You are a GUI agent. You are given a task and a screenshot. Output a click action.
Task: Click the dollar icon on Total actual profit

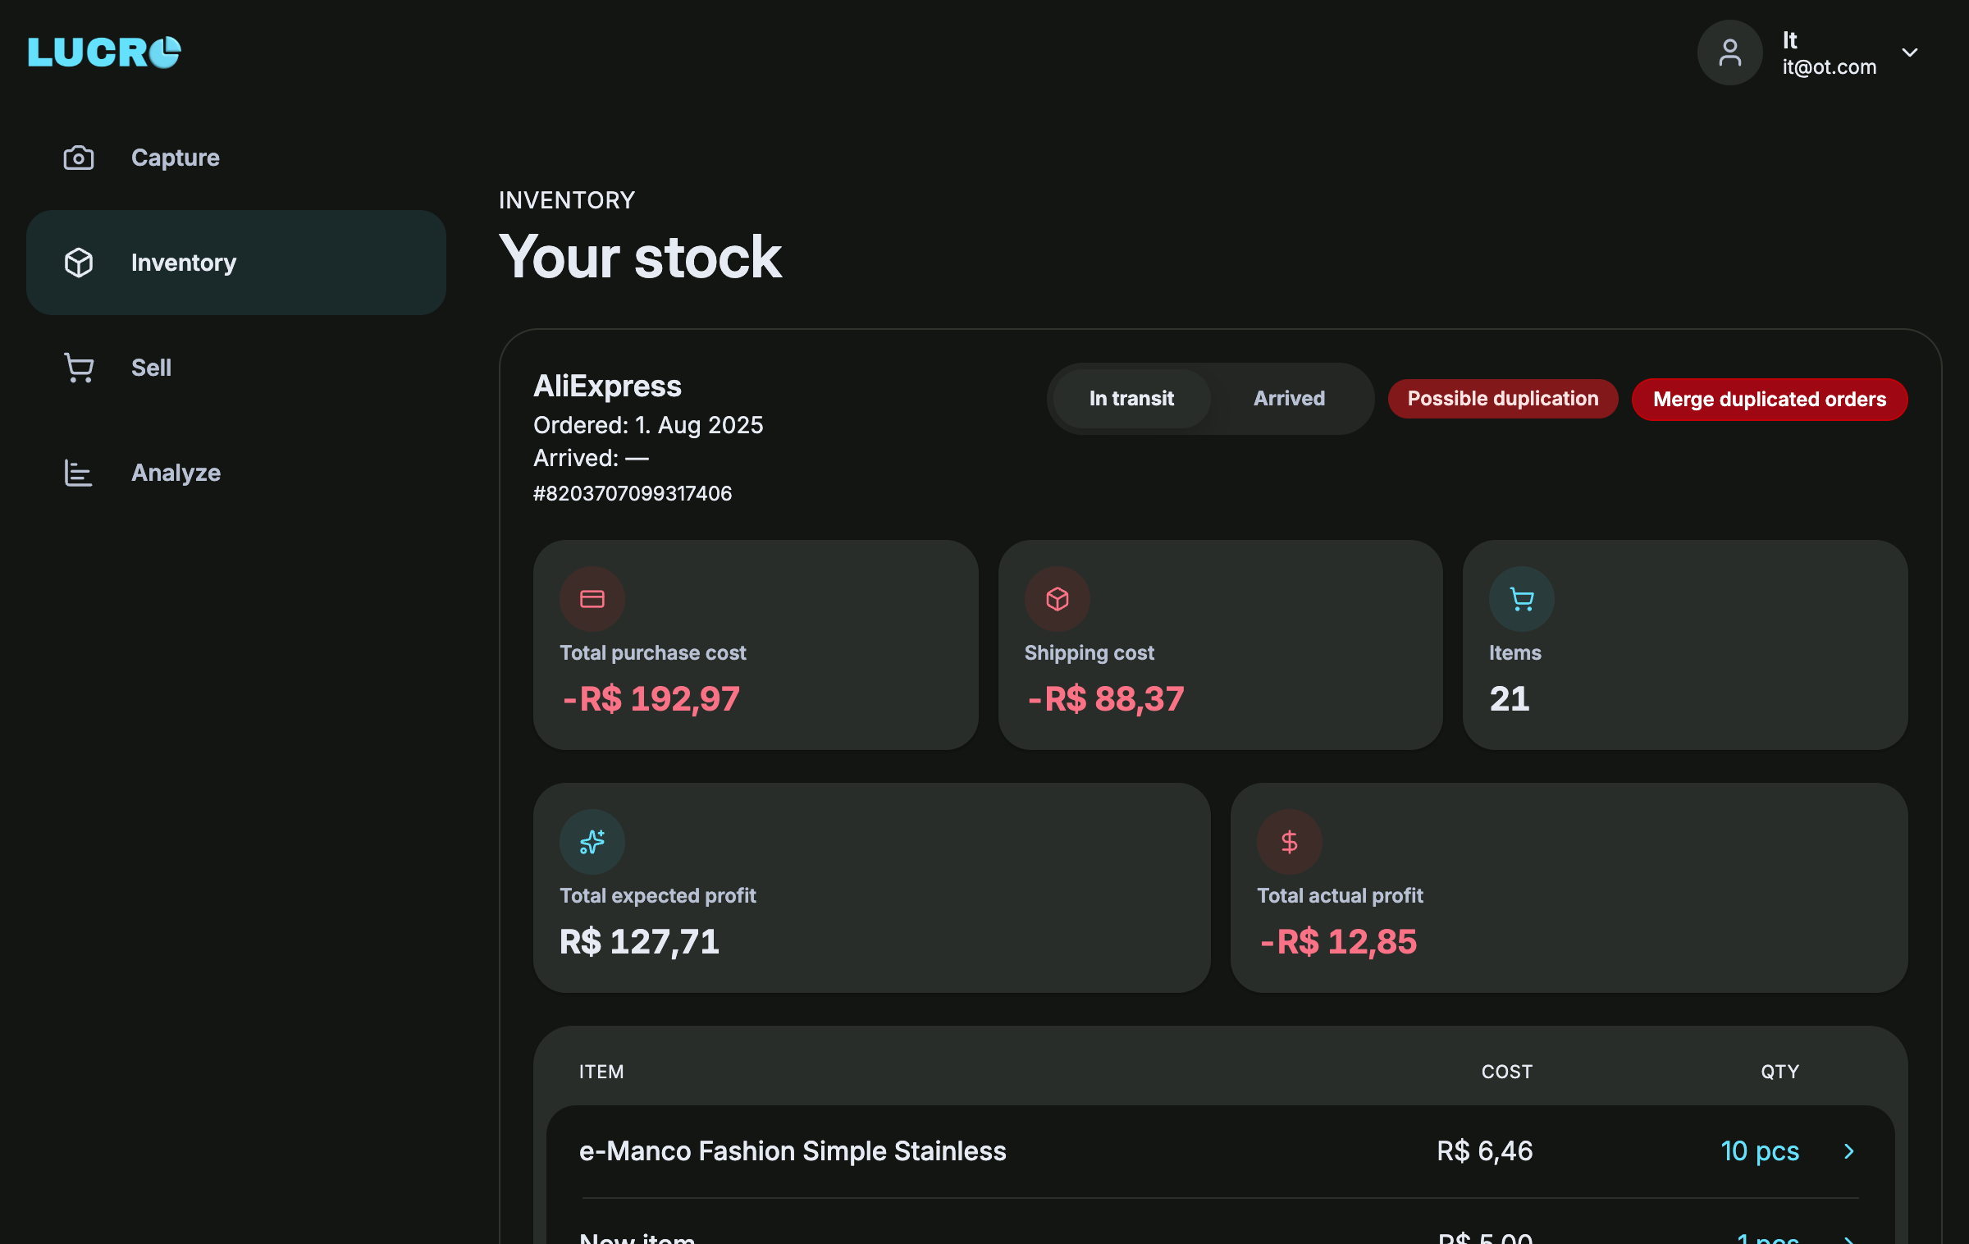click(x=1288, y=840)
